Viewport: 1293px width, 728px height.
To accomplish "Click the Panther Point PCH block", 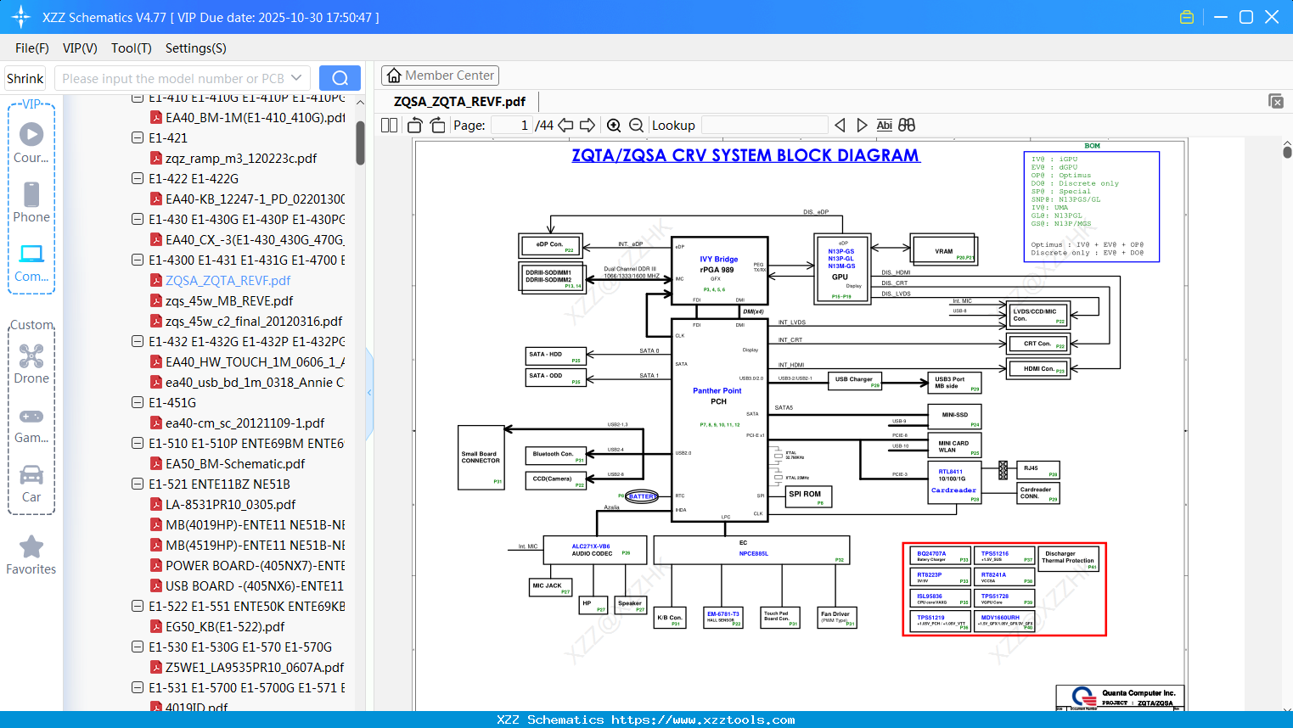I will coord(719,422).
